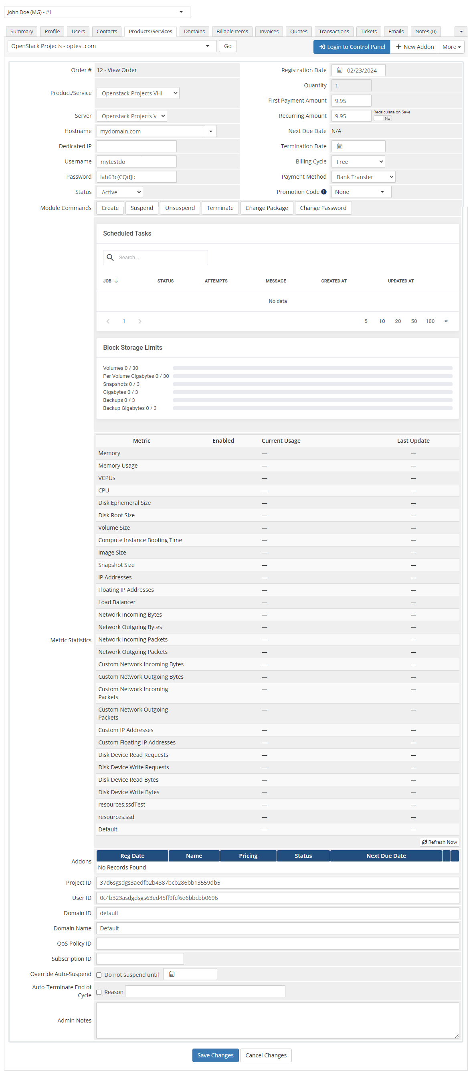
Task: Open the Status Active dropdown
Action: click(x=120, y=192)
